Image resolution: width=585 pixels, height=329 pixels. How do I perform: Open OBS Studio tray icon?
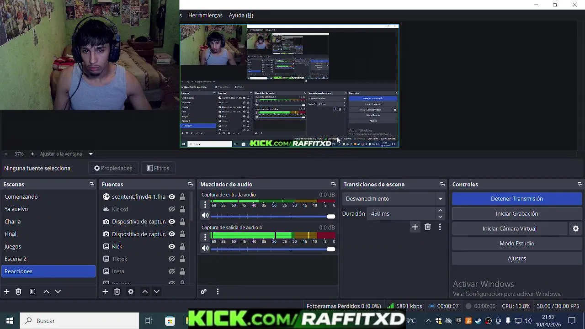point(489,321)
